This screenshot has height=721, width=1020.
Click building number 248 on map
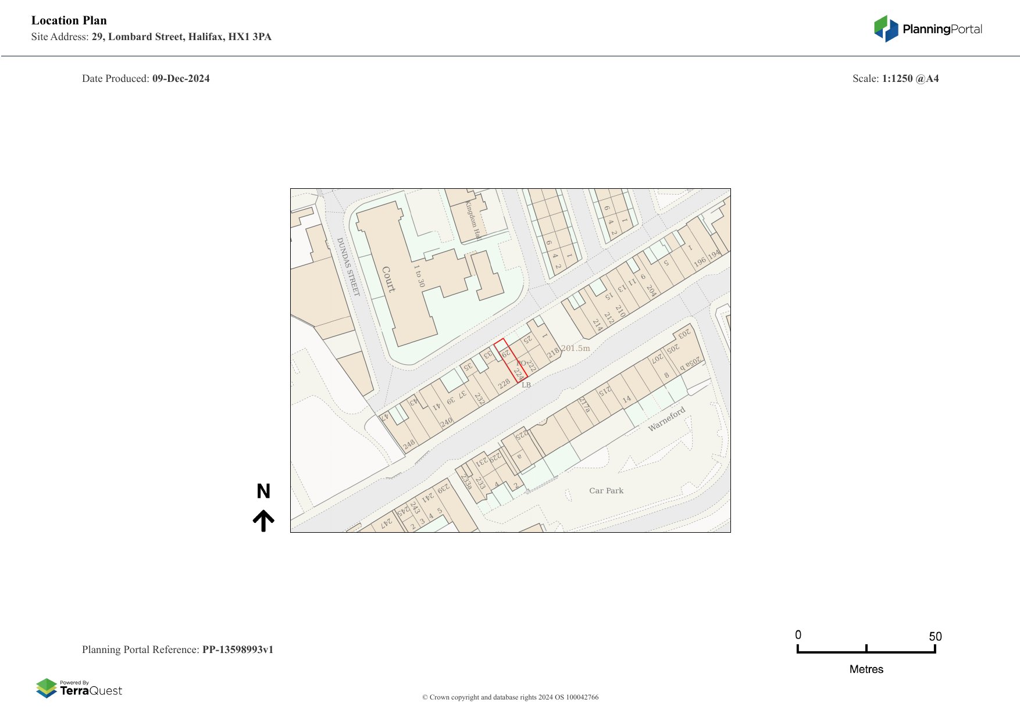pos(409,444)
